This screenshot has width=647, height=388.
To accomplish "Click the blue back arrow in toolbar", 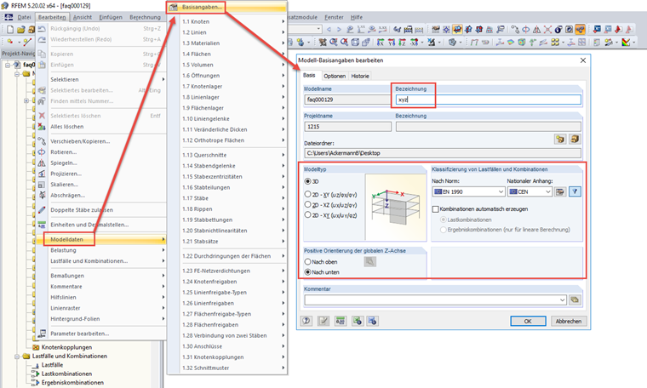I will tap(329, 29).
